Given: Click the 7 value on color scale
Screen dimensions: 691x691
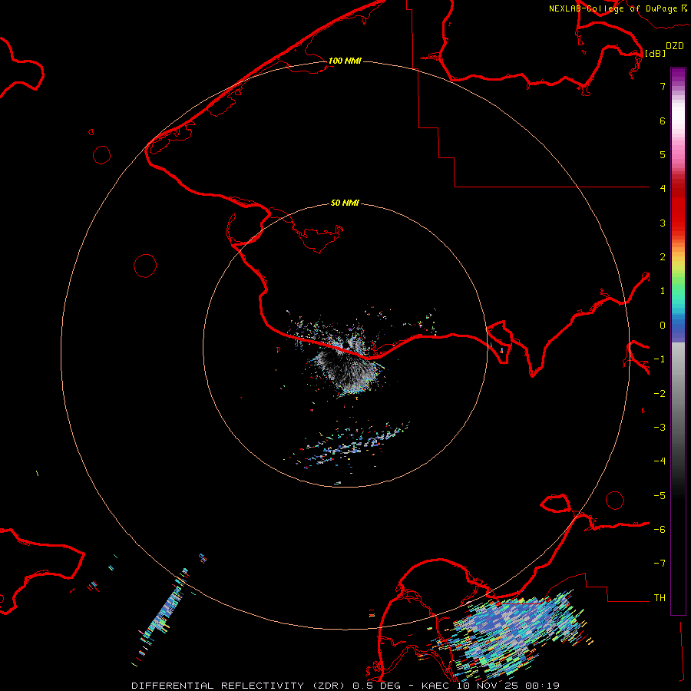Looking at the screenshot, I should [x=663, y=86].
